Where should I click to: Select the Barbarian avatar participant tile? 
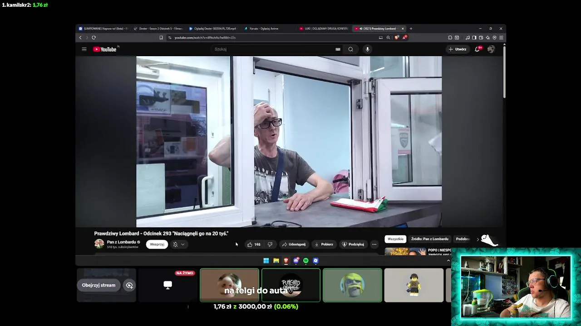pos(352,285)
